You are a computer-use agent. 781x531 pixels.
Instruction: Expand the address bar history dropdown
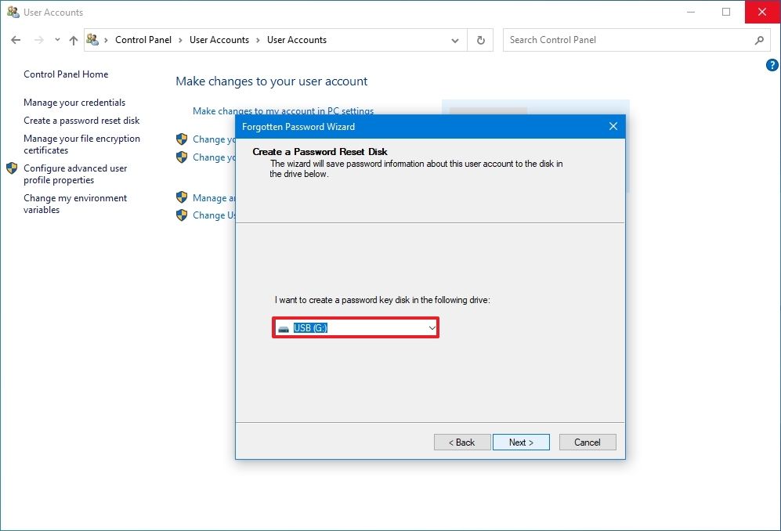(x=454, y=39)
